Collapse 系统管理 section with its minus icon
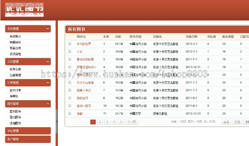This screenshot has width=249, height=146. click(x=48, y=29)
